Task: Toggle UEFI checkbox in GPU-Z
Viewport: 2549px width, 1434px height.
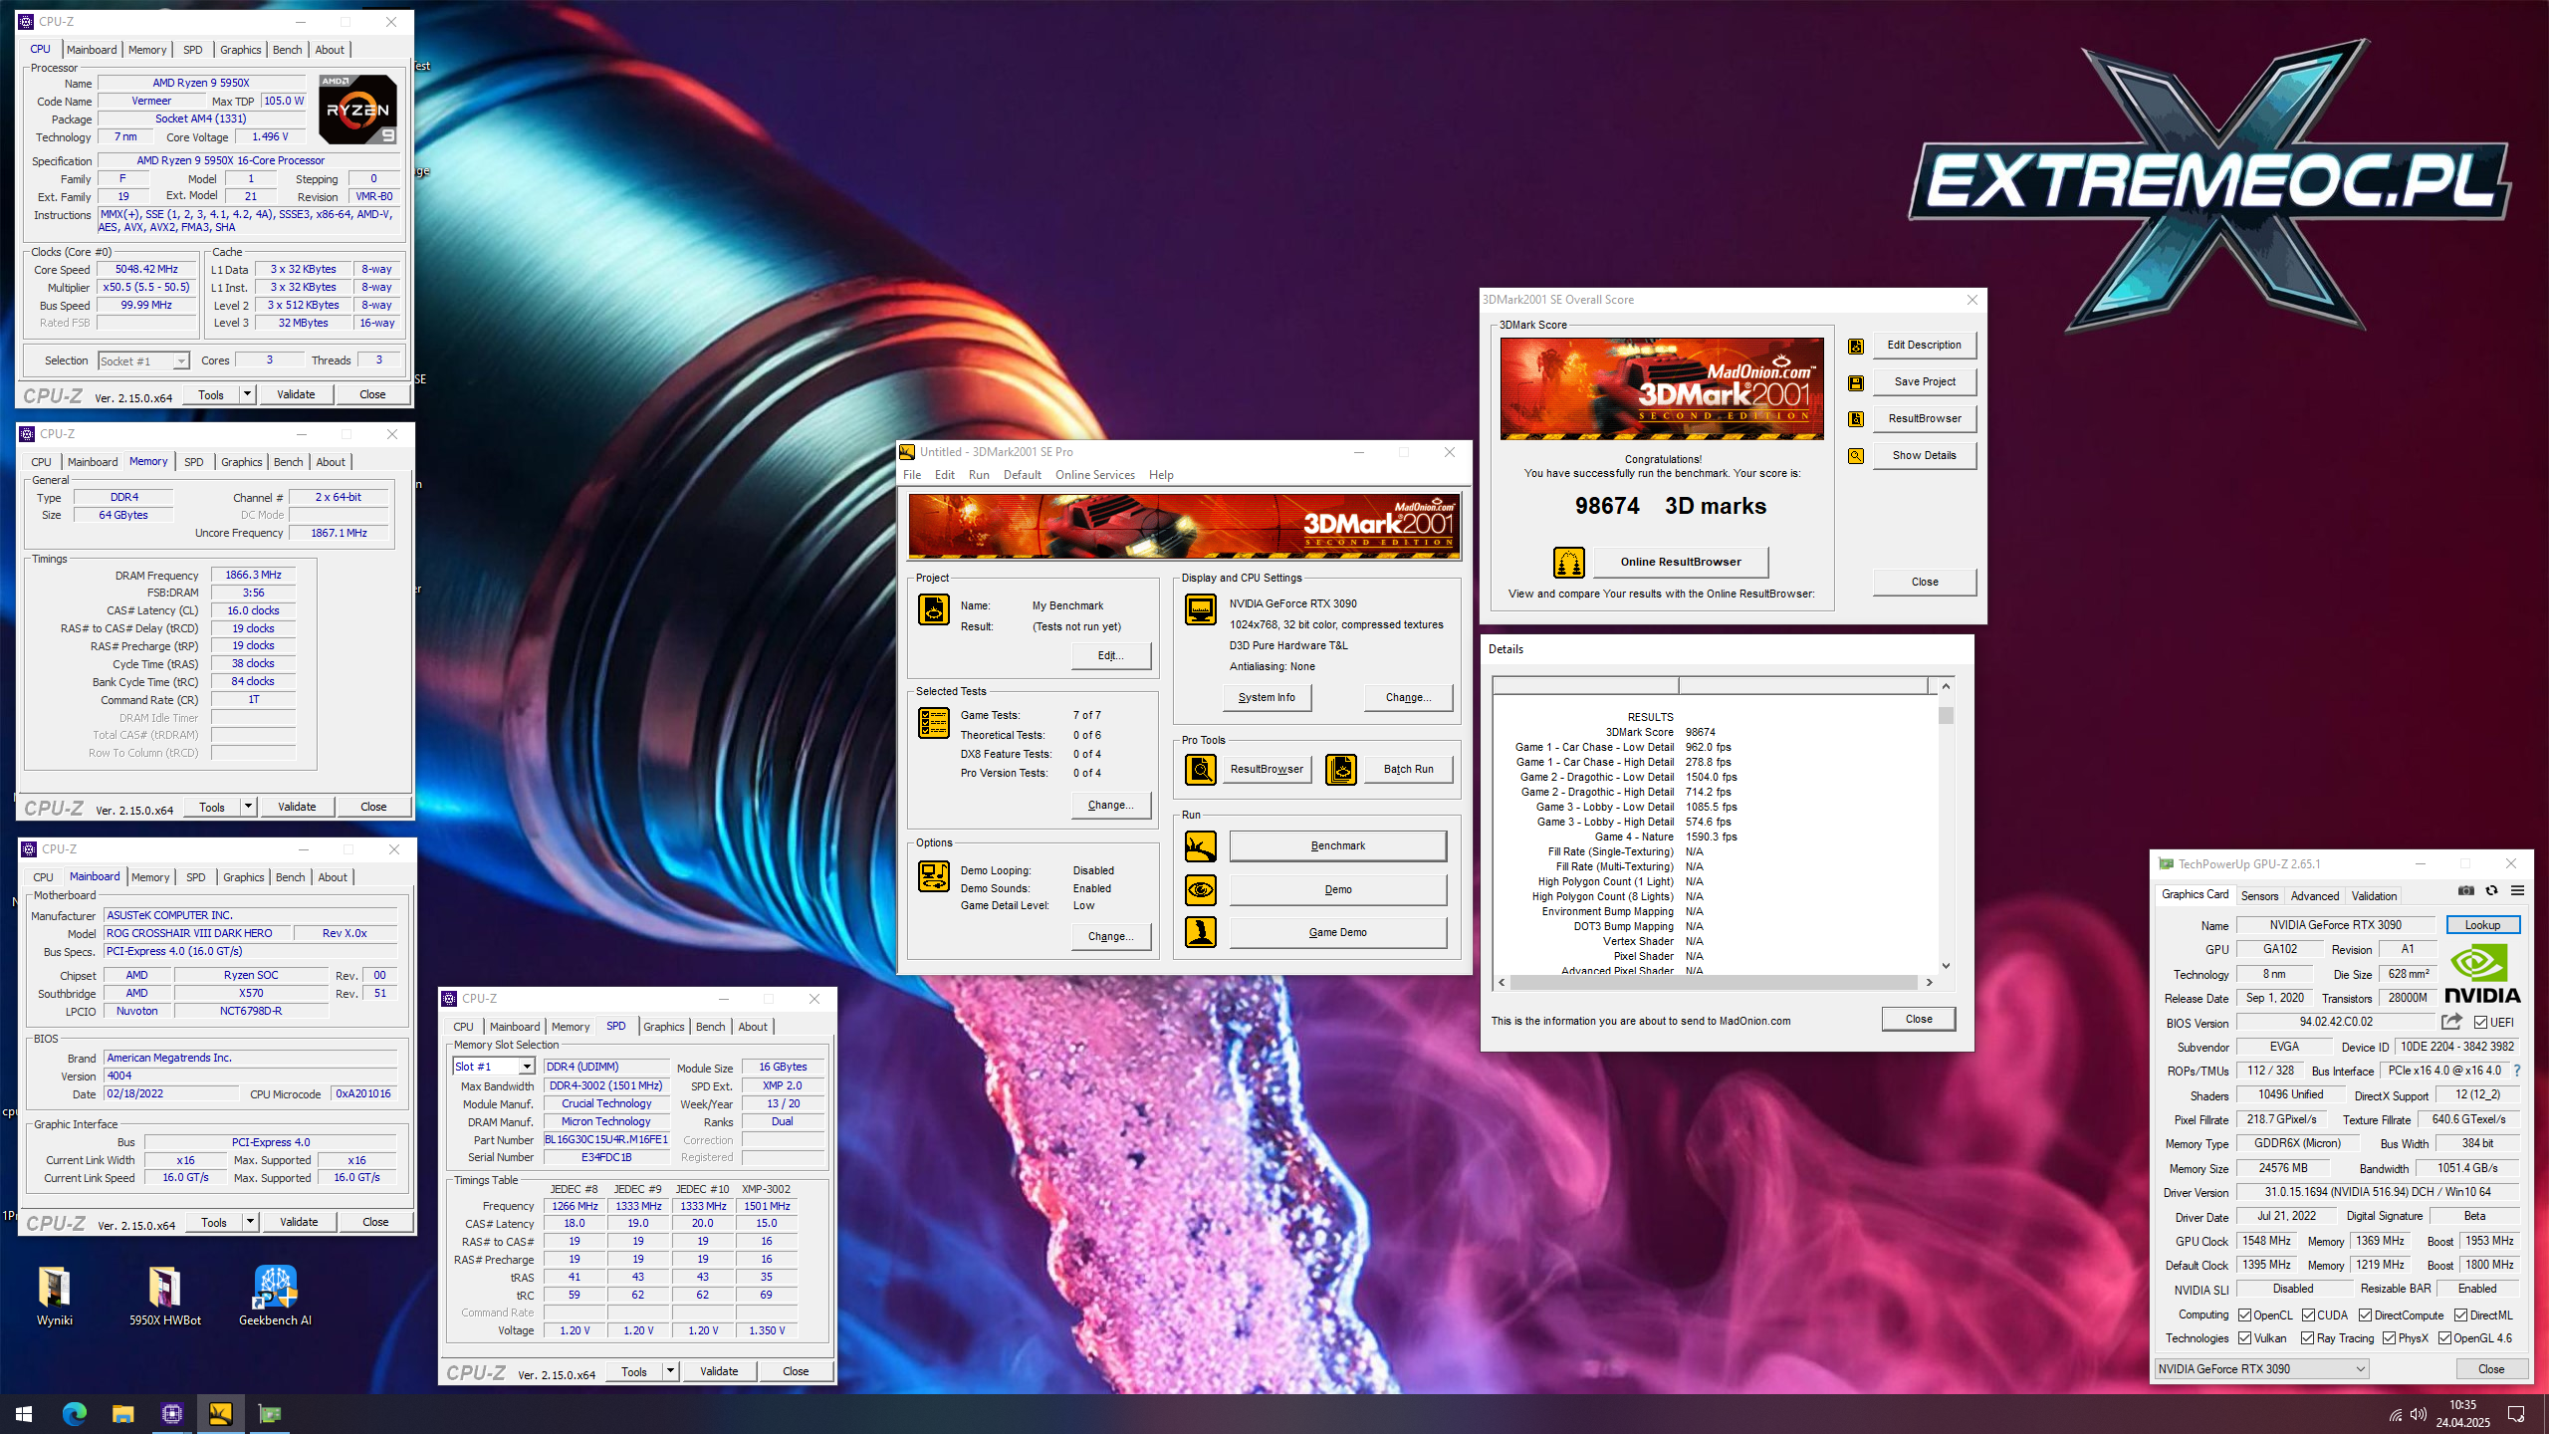Action: pyautogui.click(x=2480, y=1023)
